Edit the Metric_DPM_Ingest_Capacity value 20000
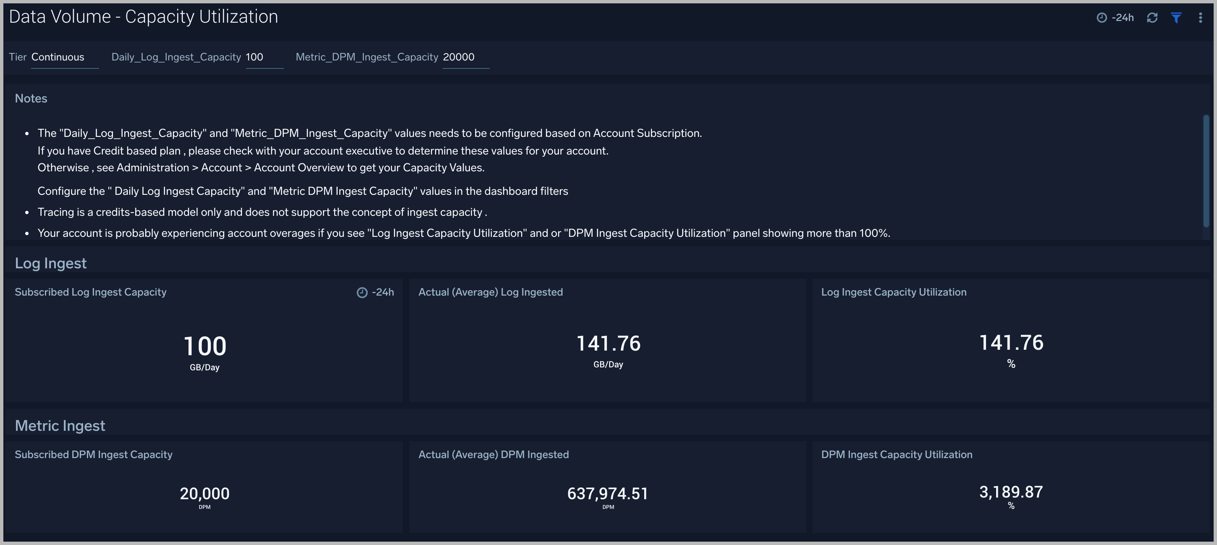The height and width of the screenshot is (545, 1217). [459, 57]
